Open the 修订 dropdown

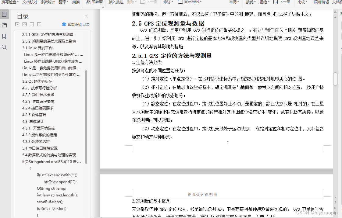(168, 2)
